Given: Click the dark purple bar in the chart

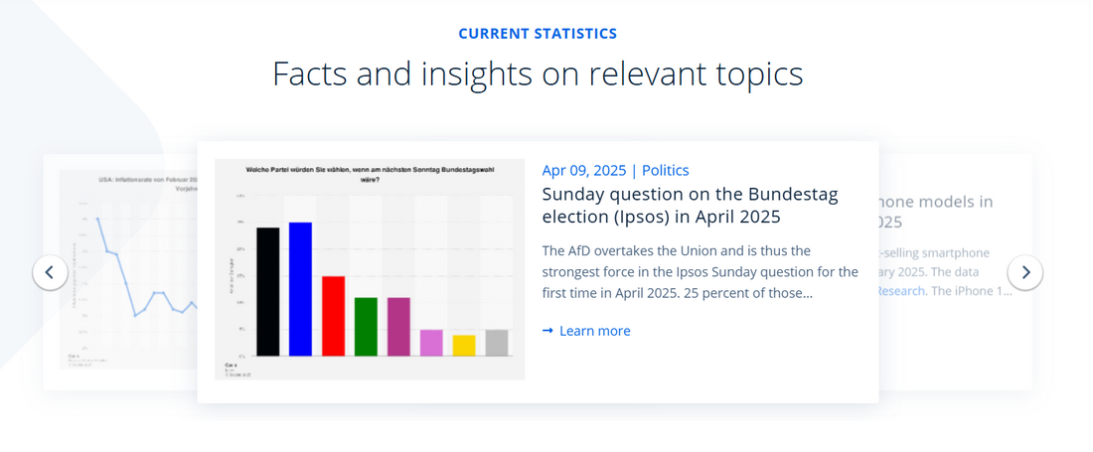Looking at the screenshot, I should [x=398, y=326].
